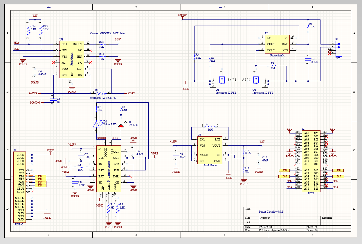The image size is (362, 244).
Task: Click the L2 1uH inductor symbol
Action: pyautogui.click(x=210, y=127)
